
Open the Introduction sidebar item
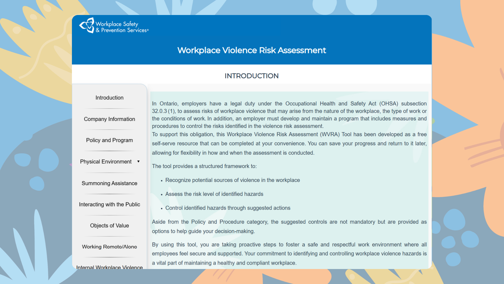coord(109,98)
